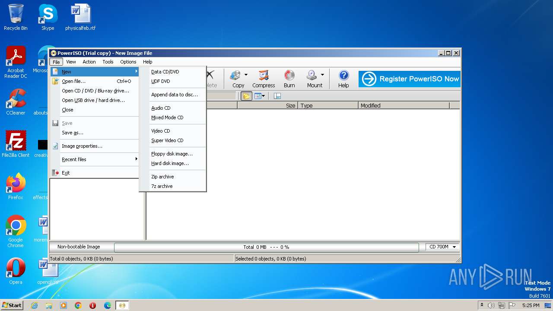Click the File menu in the menu bar
The width and height of the screenshot is (553, 311).
(56, 62)
